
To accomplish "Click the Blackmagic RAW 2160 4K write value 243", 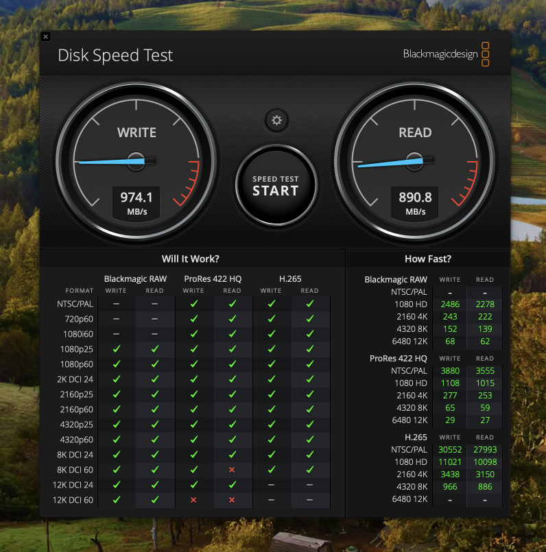I will tap(450, 317).
